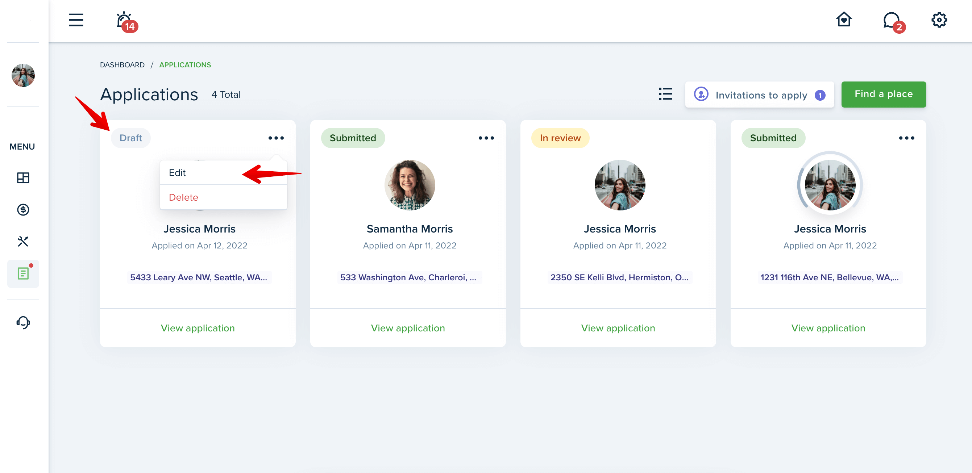This screenshot has width=972, height=473.
Task: View application for 2350 SE Kelli Blvd
Action: pyautogui.click(x=618, y=328)
